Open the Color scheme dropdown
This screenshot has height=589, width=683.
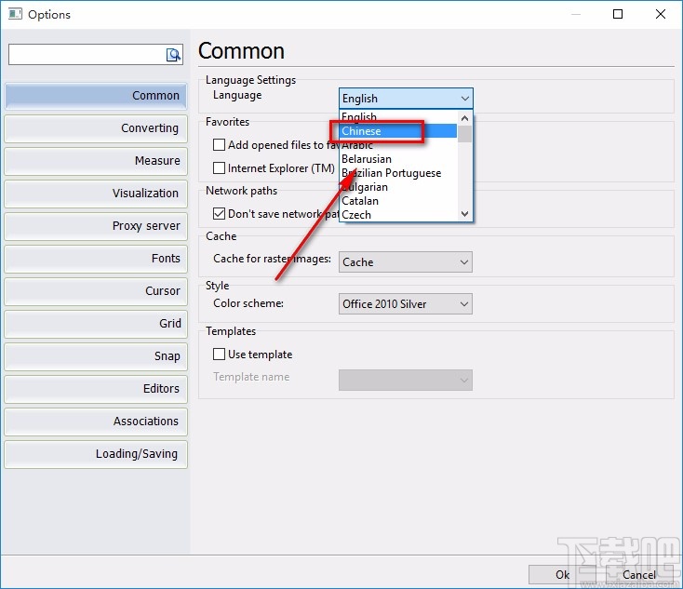coord(406,304)
